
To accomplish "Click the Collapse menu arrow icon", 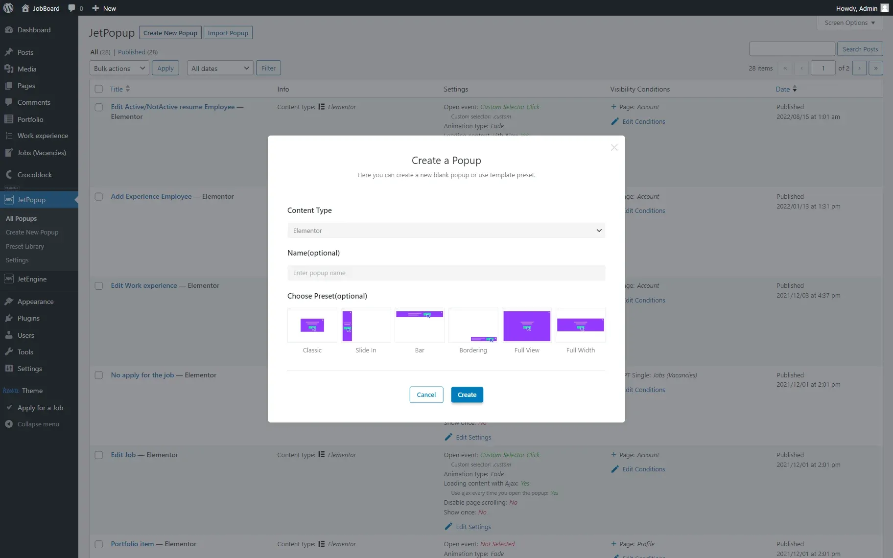I will [x=9, y=424].
